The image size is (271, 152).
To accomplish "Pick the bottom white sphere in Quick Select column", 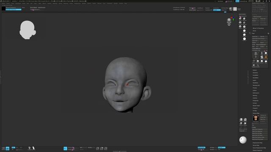I will click(244, 39).
